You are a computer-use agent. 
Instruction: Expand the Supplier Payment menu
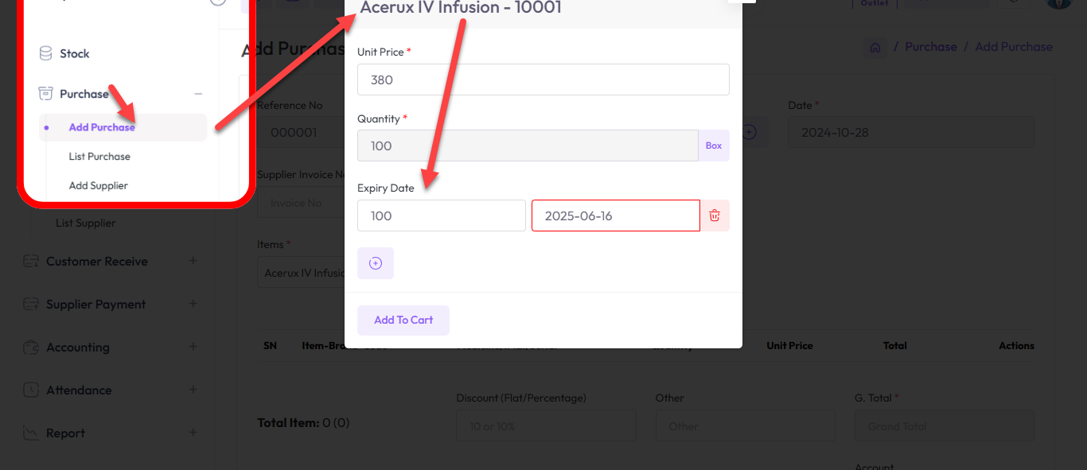click(193, 304)
